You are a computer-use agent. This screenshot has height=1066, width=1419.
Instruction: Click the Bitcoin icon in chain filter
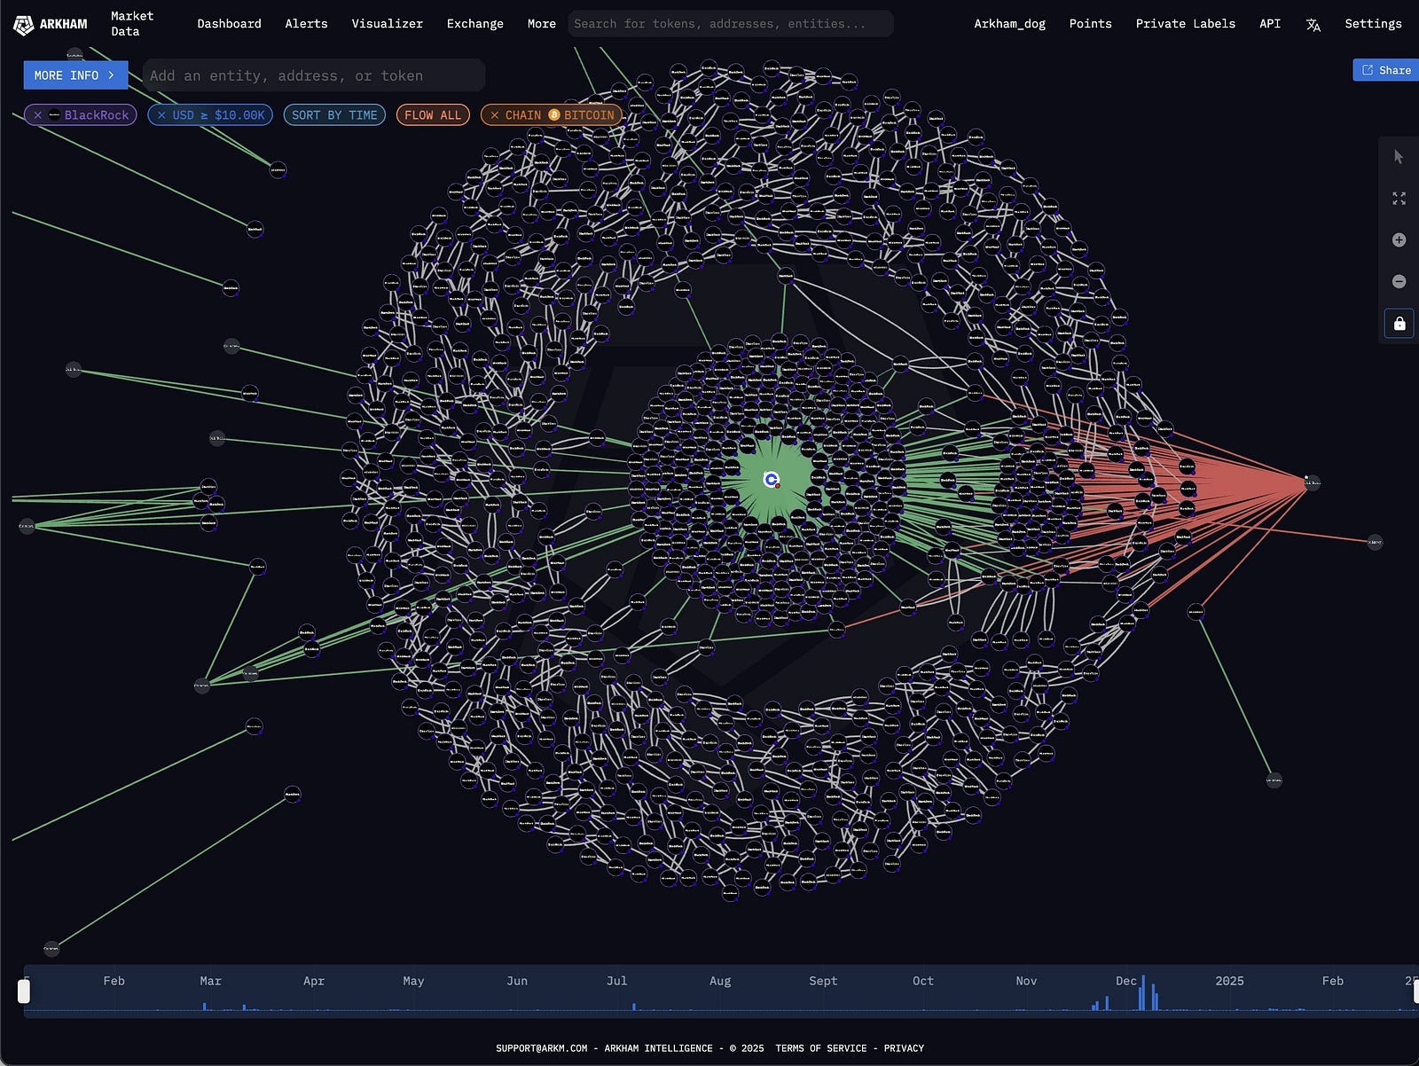(x=554, y=115)
